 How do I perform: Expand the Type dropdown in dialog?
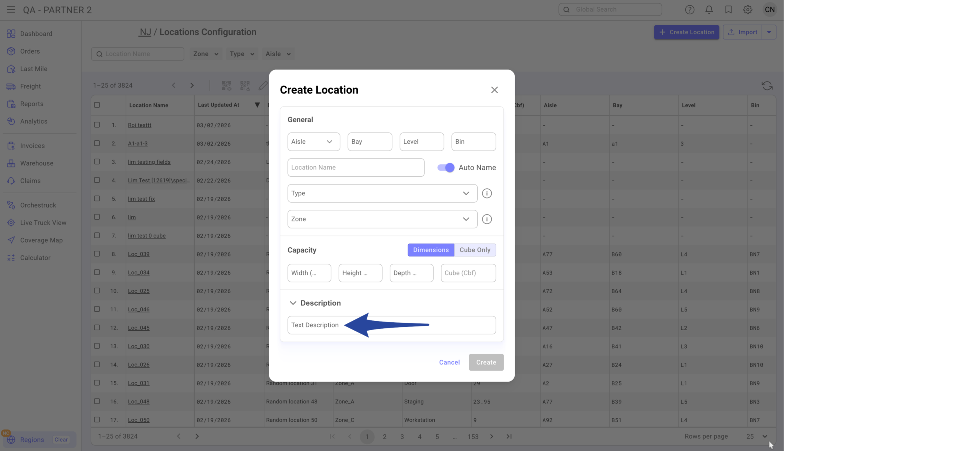(x=382, y=193)
